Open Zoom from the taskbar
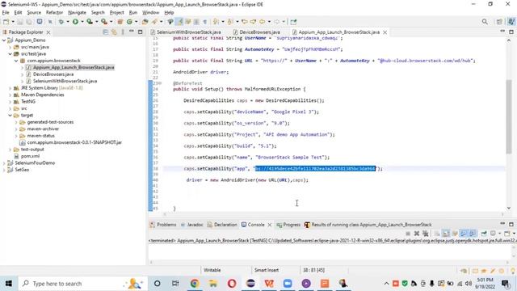Screen dimensions: 517x291 (x=288, y=284)
